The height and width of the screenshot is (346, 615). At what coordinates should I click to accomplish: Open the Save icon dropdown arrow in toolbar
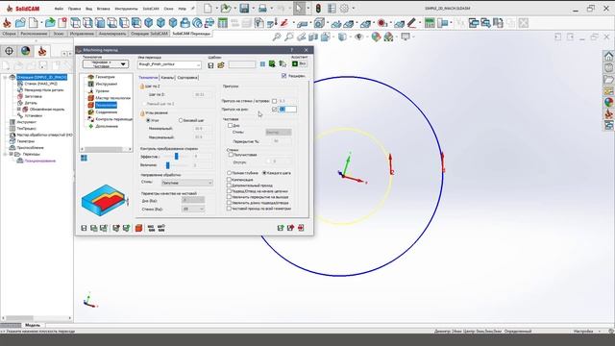click(253, 9)
